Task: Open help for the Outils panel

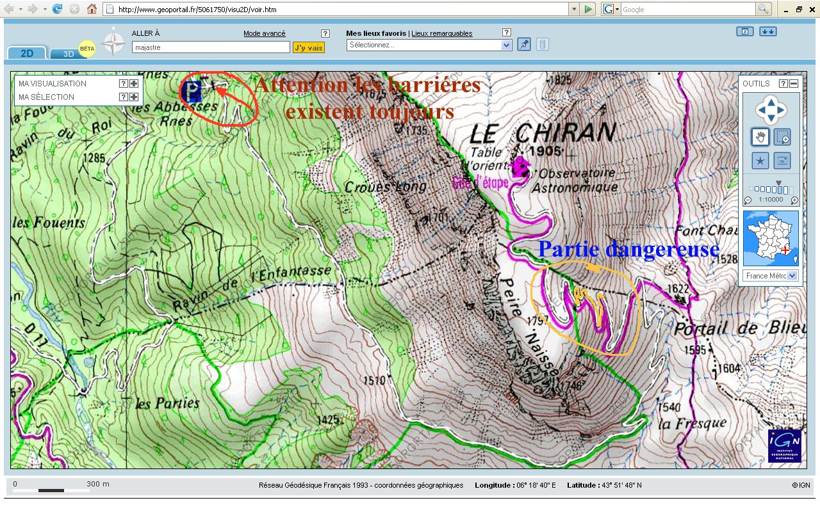Action: 783,84
